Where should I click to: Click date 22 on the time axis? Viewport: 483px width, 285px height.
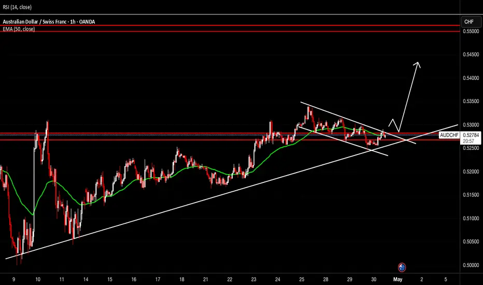point(230,279)
